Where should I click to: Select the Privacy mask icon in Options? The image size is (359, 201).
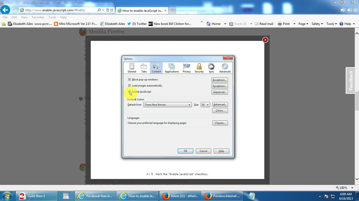pyautogui.click(x=187, y=68)
